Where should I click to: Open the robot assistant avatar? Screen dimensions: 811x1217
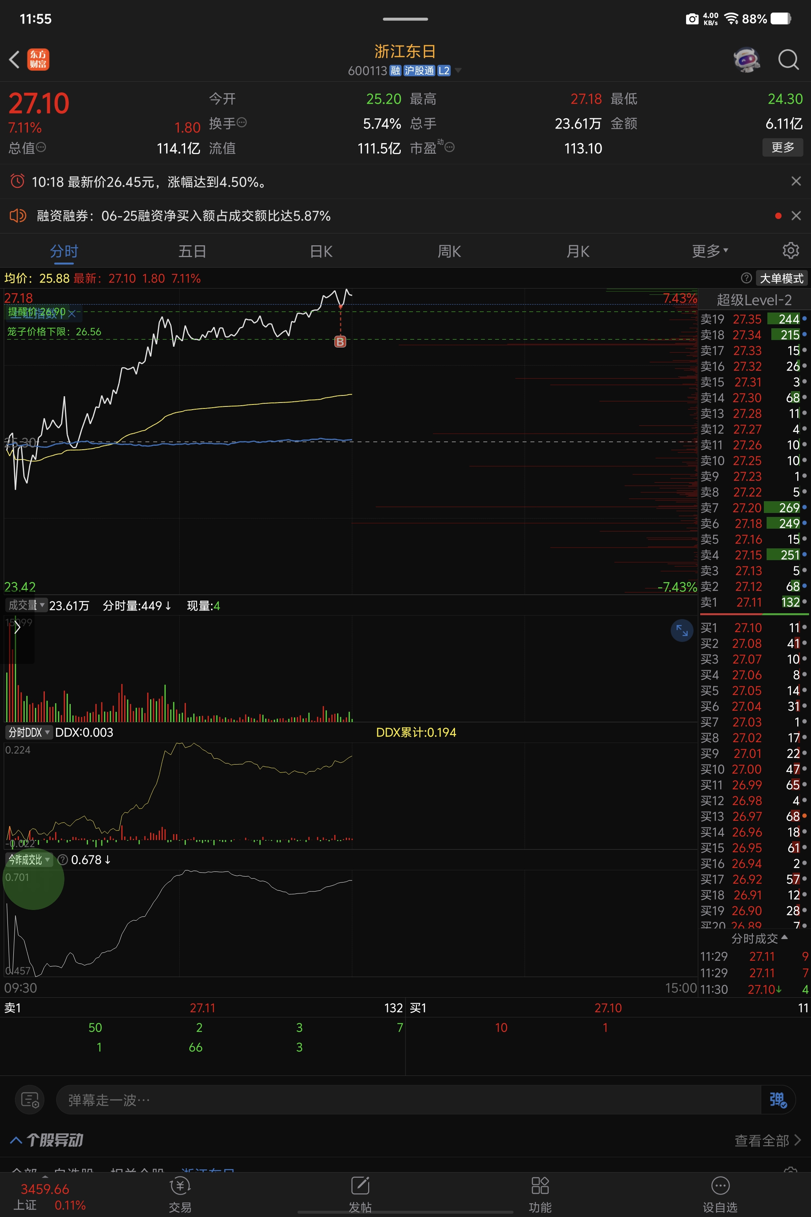coord(746,59)
